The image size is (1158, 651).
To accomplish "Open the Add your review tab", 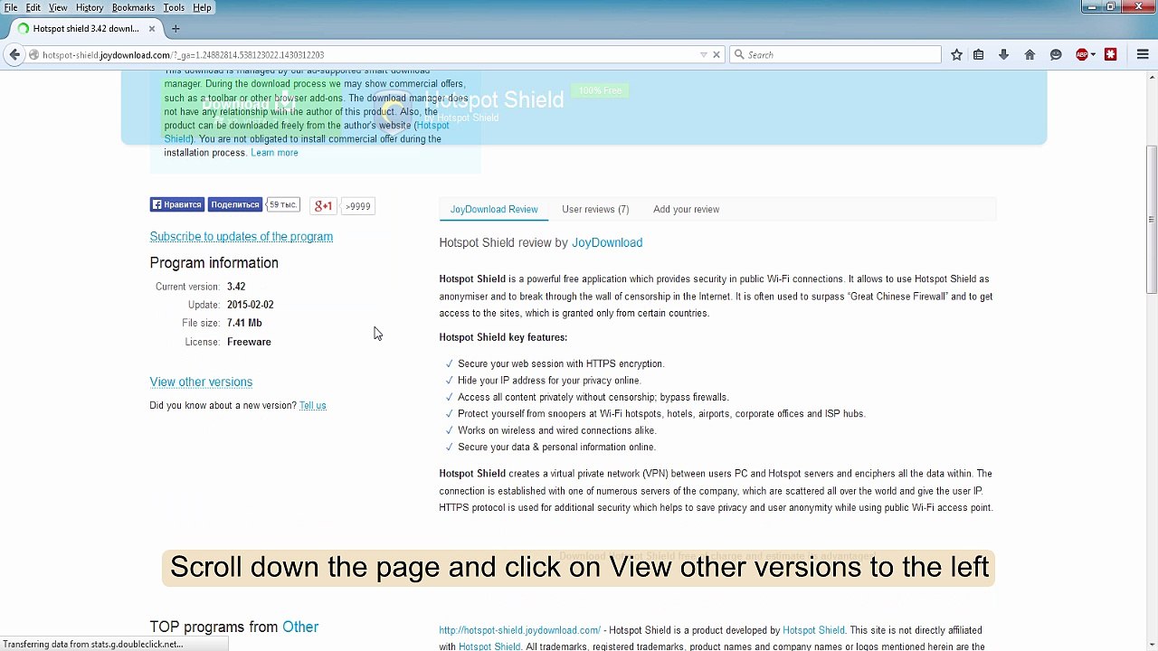I will (686, 210).
